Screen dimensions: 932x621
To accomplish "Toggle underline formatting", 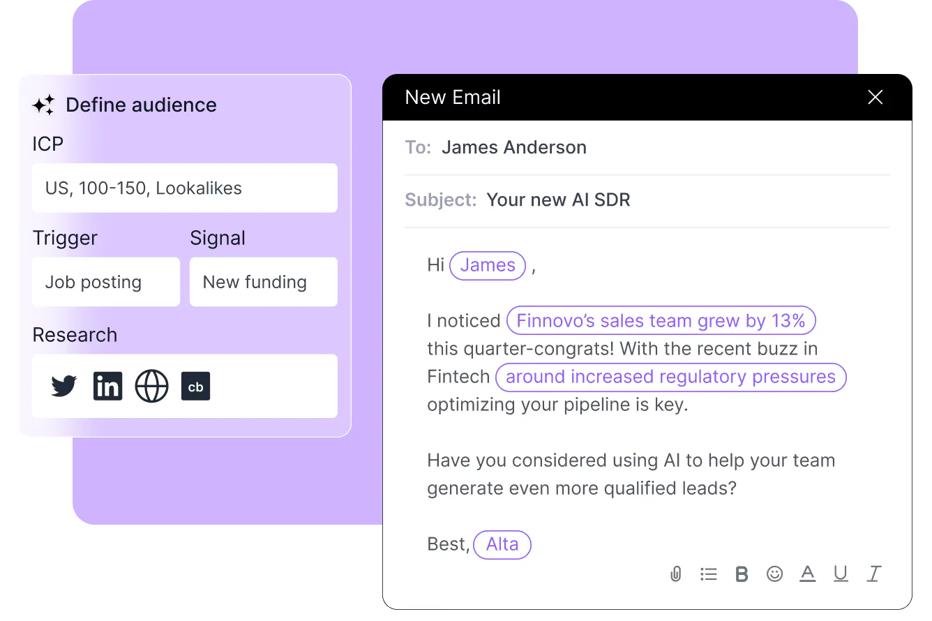I will click(841, 574).
